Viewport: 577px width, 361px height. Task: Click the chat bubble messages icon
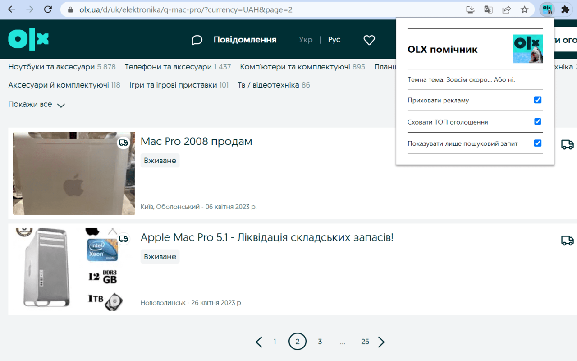(197, 40)
